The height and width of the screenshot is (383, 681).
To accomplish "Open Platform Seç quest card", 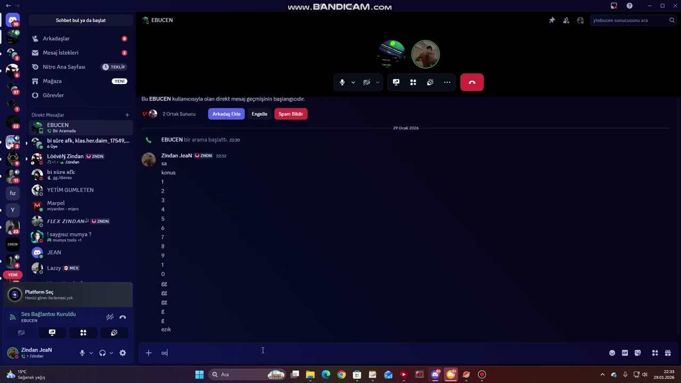I will (x=68, y=294).
